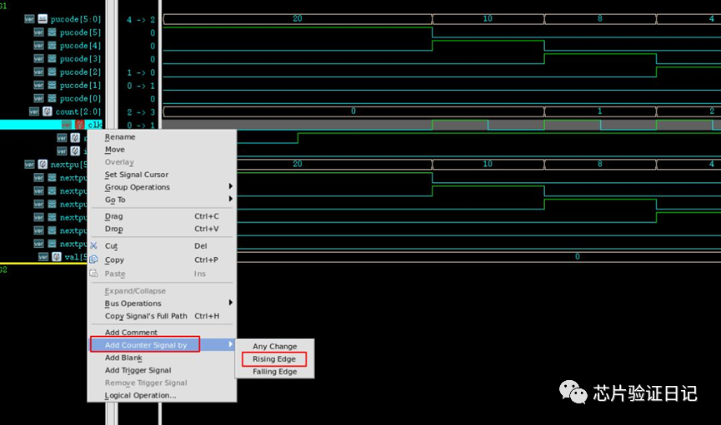The image size is (721, 425).
Task: Choose Move from the context menu
Action: 114,150
